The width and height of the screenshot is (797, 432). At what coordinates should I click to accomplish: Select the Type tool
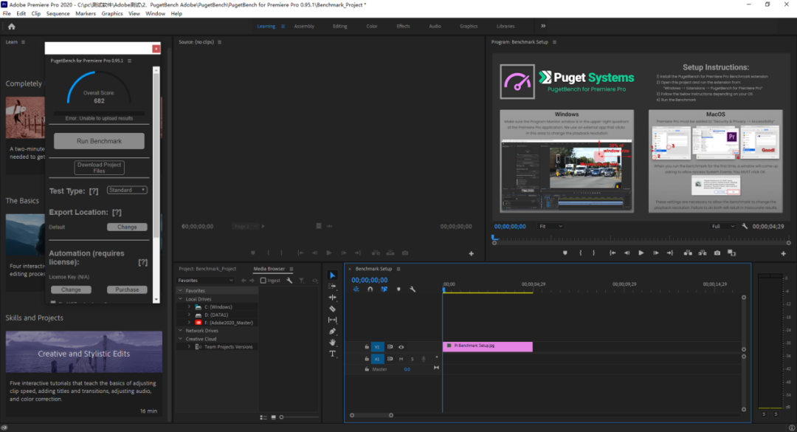pos(332,354)
